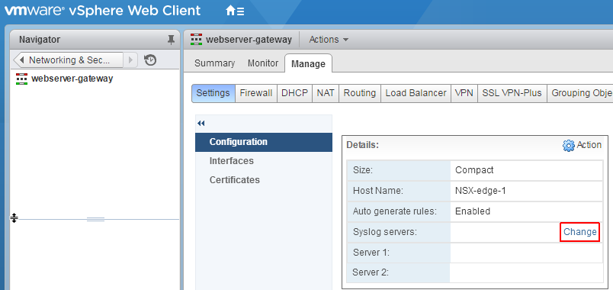
Task: Click the Navigator panel splitter handle
Action: (95, 219)
